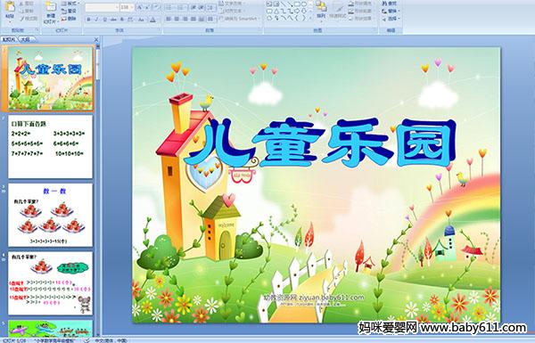This screenshot has width=535, height=343.
Task: Click the Find icon in the editing group
Action: pos(390,4)
